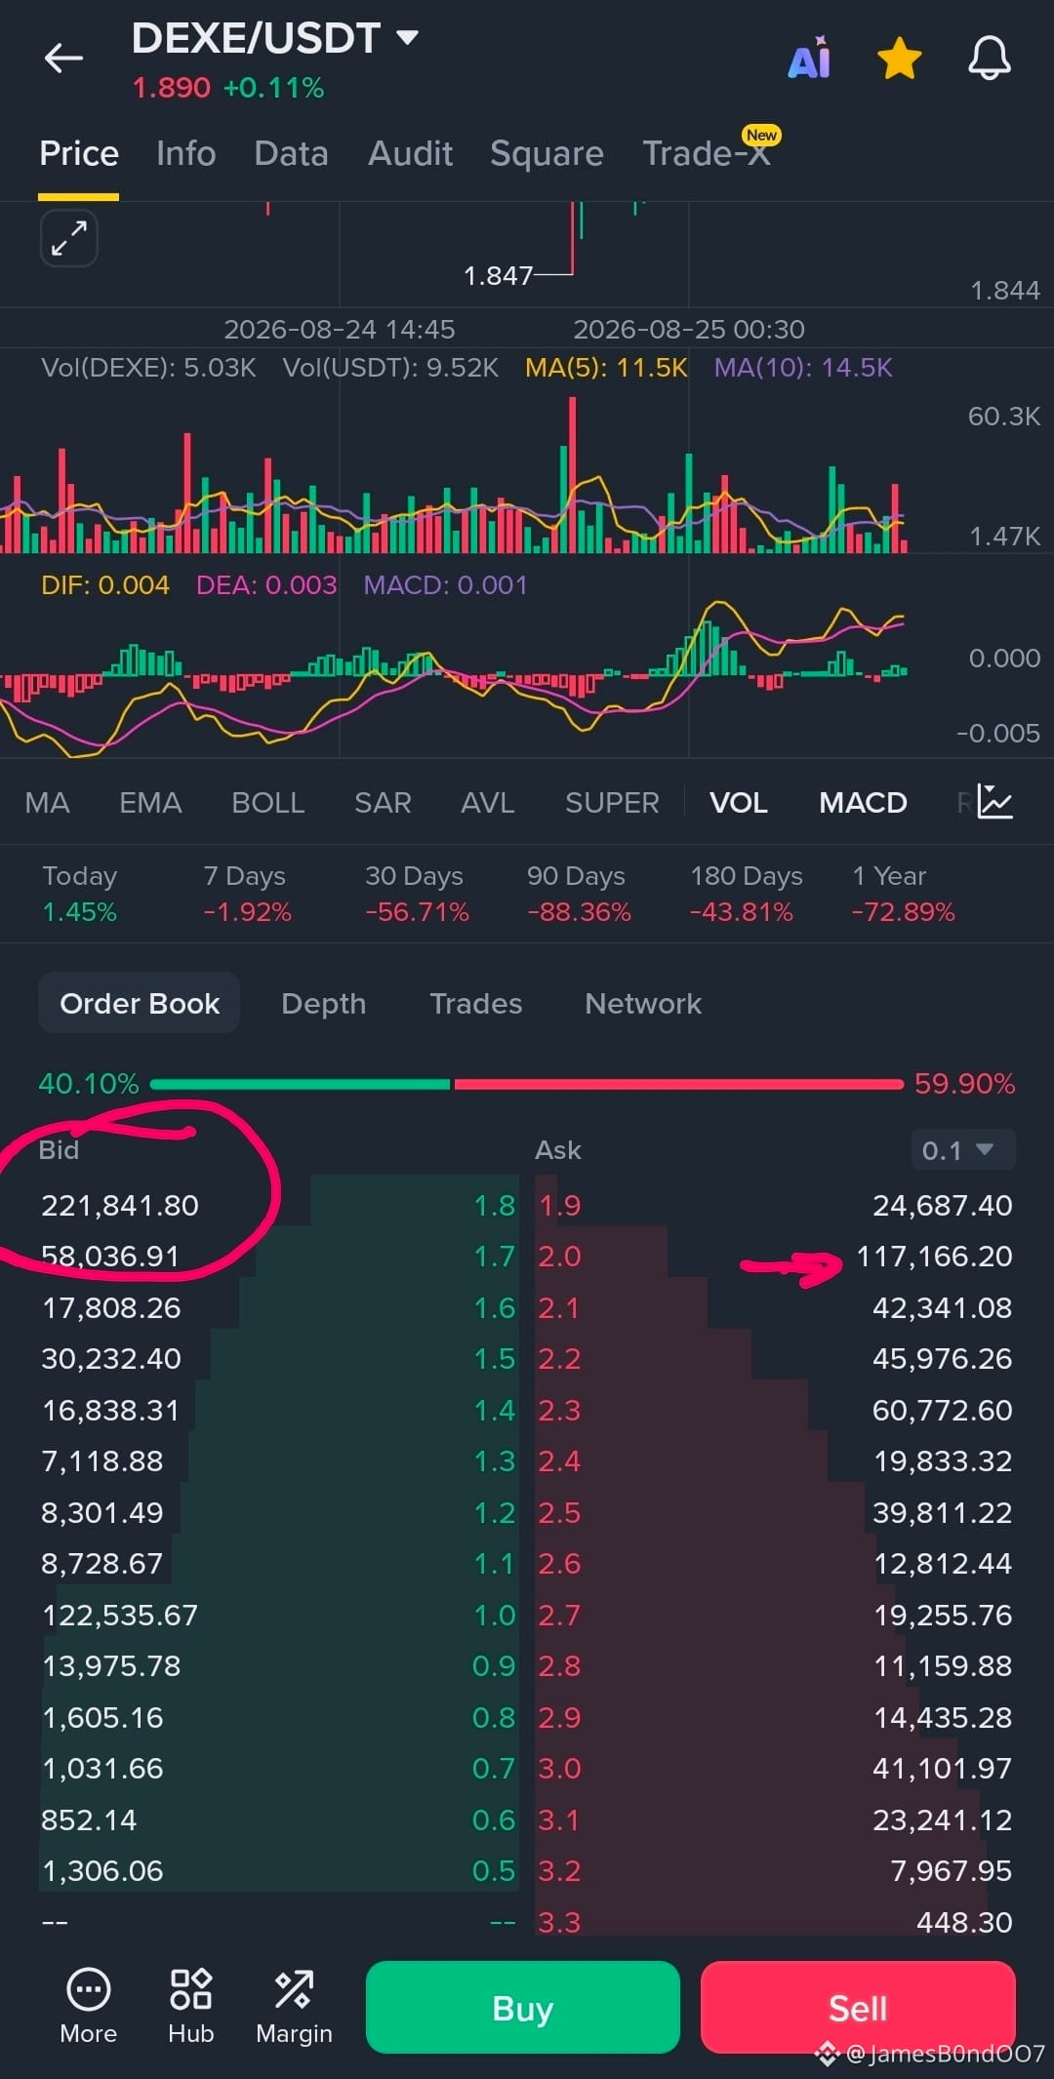
Task: Switch to the Square tab
Action: [547, 154]
